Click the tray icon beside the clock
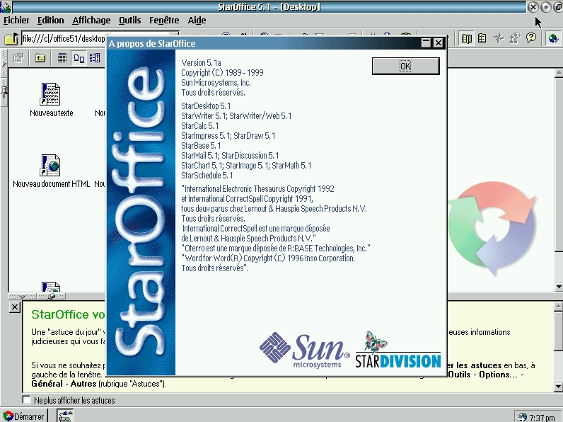Viewport: 563px width, 422px height. pyautogui.click(x=521, y=417)
